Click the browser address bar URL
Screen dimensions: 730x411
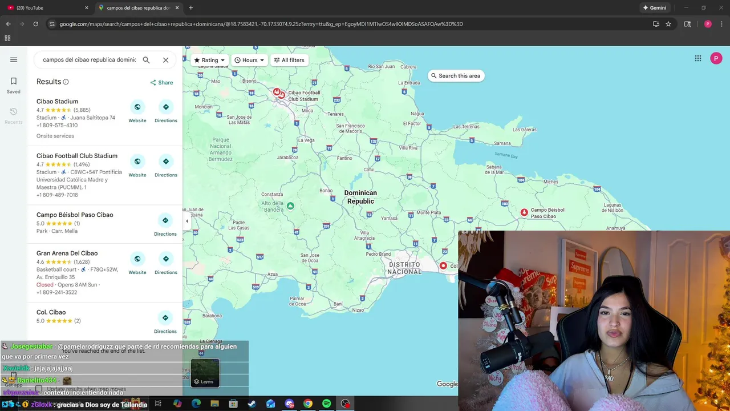coord(261,24)
